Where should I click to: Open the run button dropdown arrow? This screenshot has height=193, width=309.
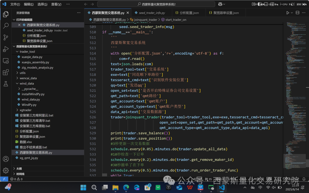pyautogui.click(x=292, y=13)
